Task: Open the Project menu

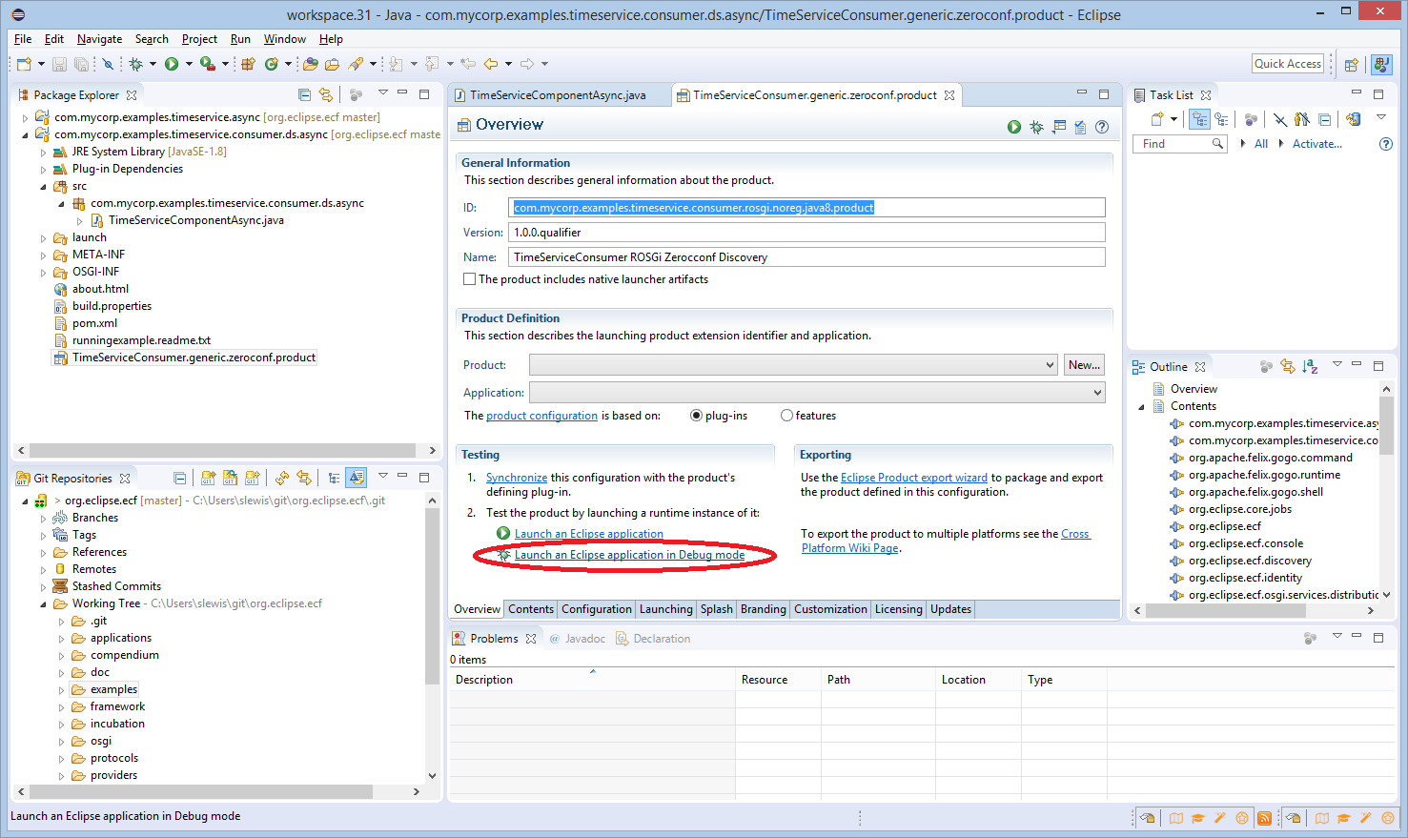Action: pyautogui.click(x=199, y=39)
